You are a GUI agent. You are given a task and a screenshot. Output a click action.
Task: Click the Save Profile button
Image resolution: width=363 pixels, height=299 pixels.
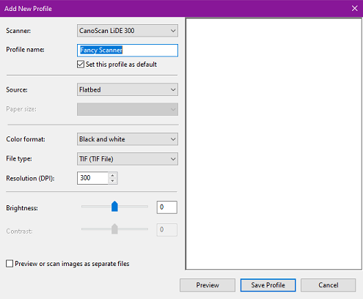pyautogui.click(x=268, y=285)
